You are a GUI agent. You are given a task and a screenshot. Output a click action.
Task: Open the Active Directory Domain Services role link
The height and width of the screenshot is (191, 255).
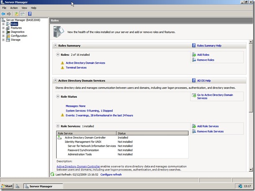point(86,63)
